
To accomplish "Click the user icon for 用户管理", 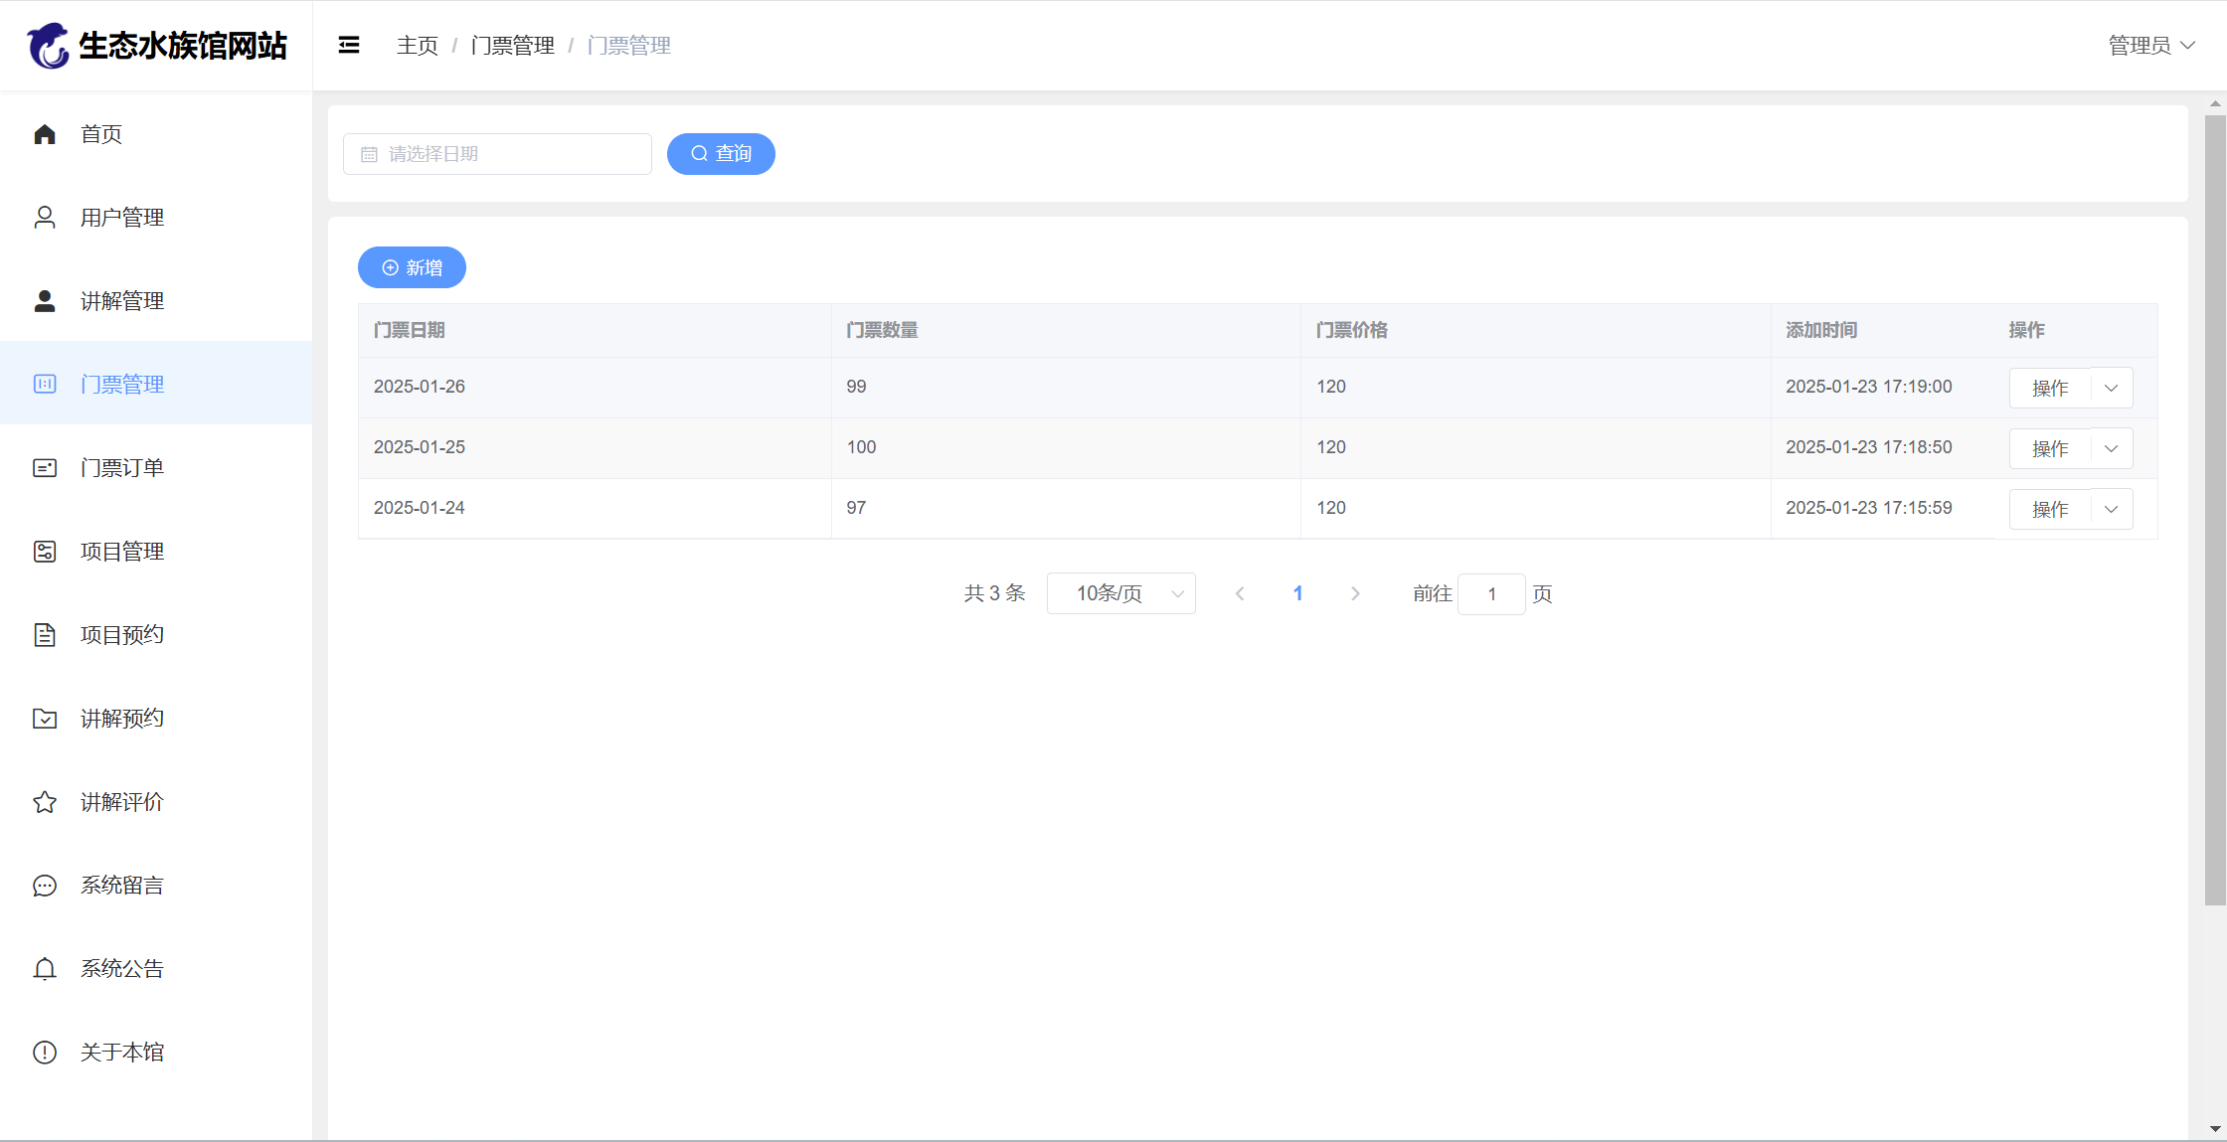I will [45, 218].
